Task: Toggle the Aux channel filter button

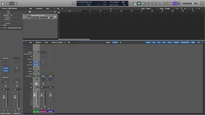Action: 159,42
